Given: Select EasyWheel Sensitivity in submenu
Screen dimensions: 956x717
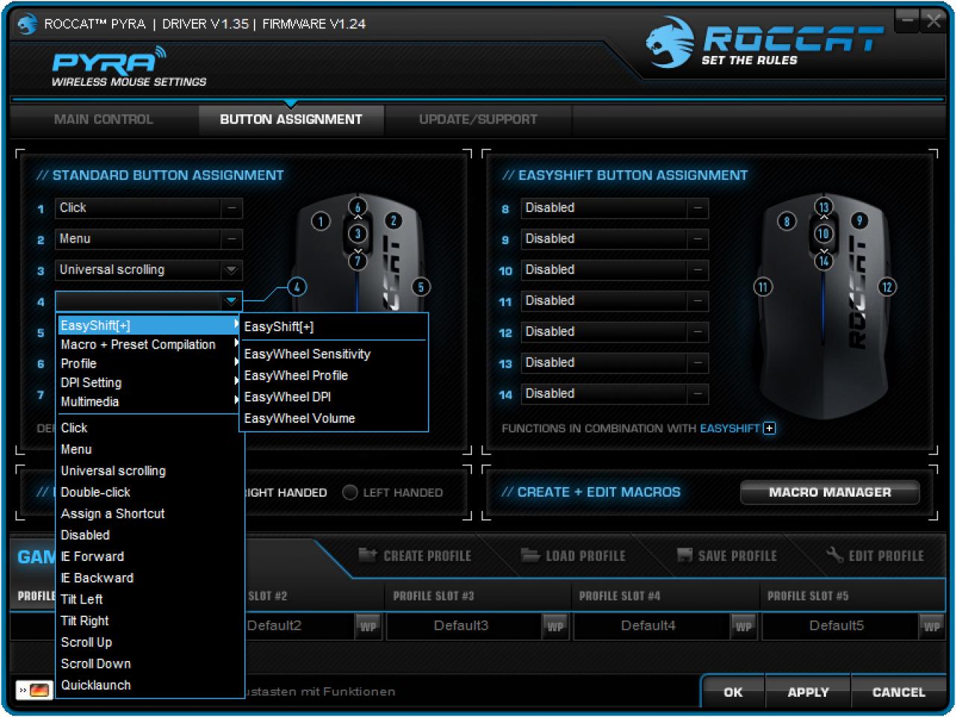Looking at the screenshot, I should click(x=333, y=354).
